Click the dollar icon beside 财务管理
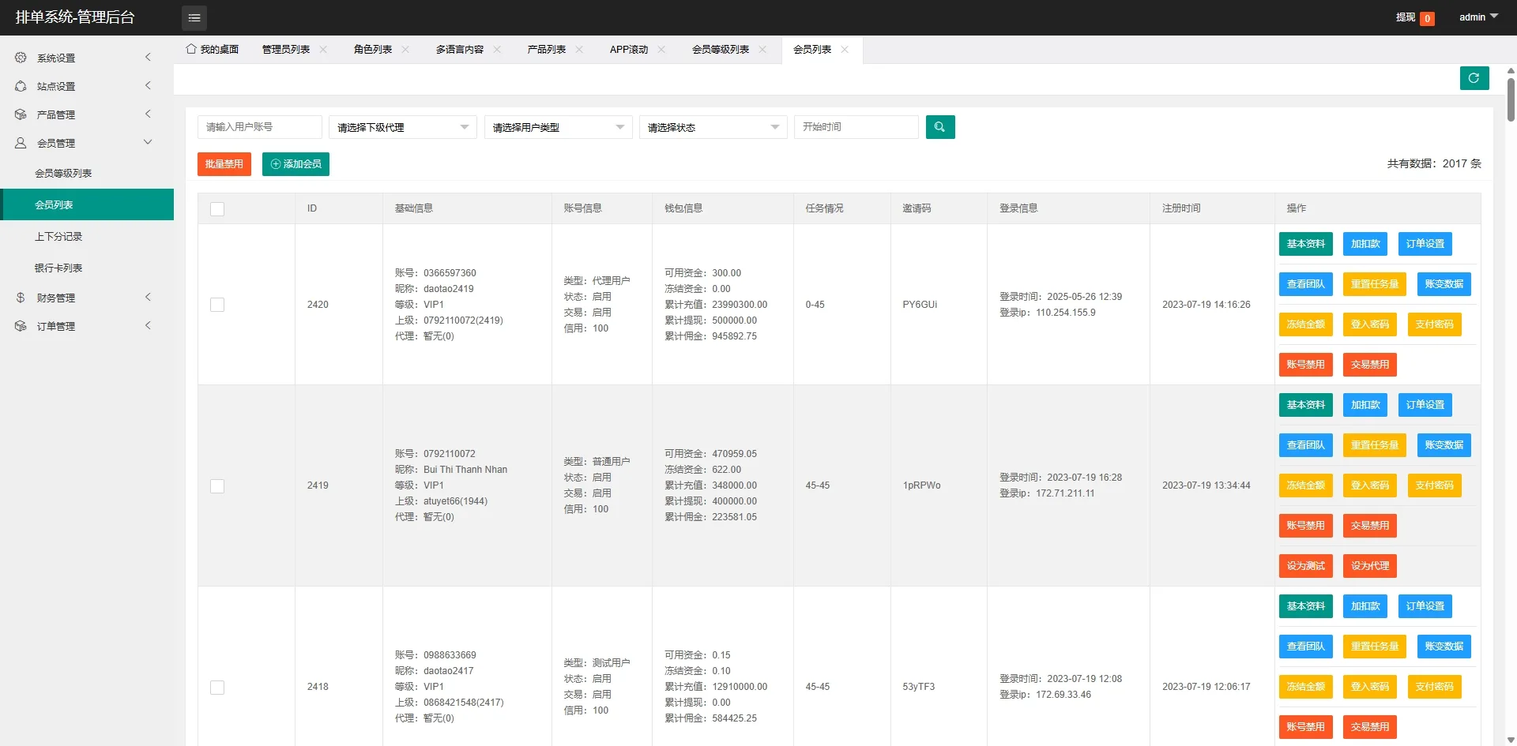The height and width of the screenshot is (746, 1517). (x=21, y=298)
